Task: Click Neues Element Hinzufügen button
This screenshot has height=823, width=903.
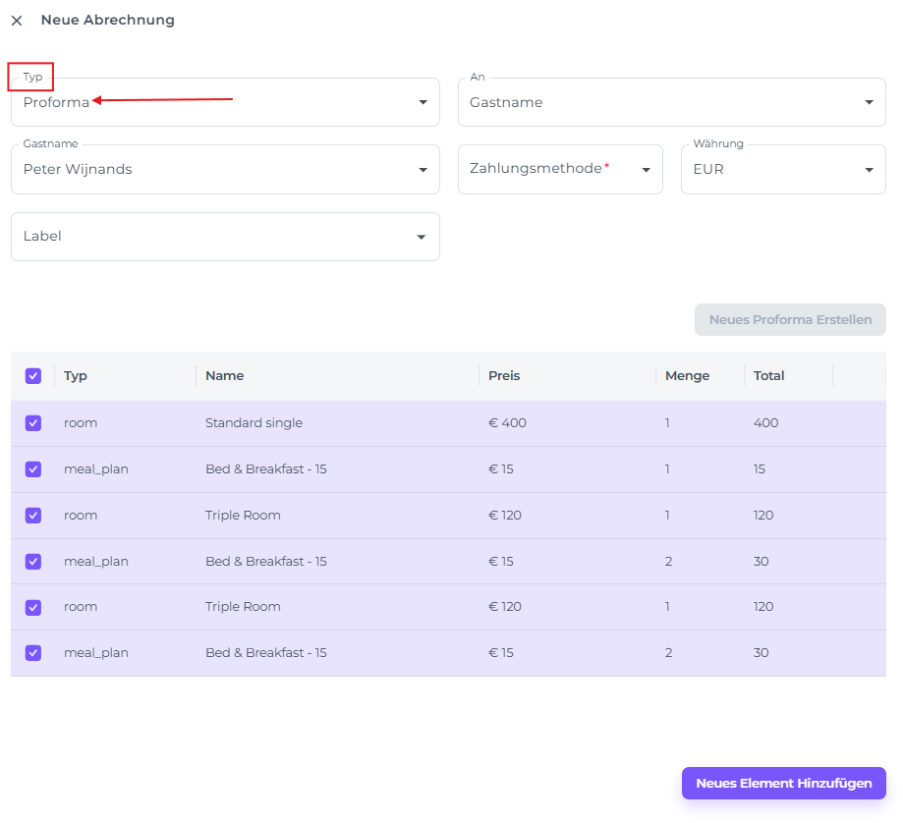Action: 783,784
